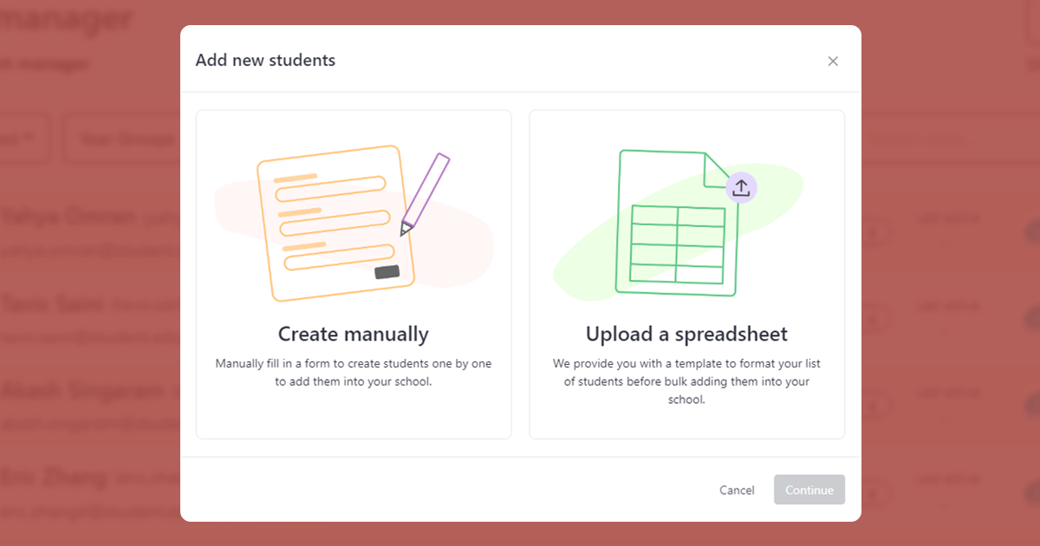Image resolution: width=1040 pixels, height=546 pixels.
Task: Select the Create manually heading
Action: point(353,334)
